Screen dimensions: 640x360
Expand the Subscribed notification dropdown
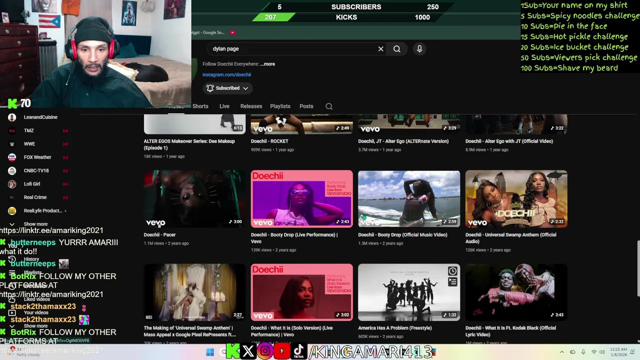coord(227,88)
